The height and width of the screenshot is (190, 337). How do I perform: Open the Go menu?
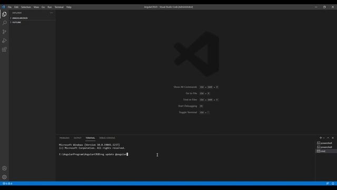(43, 7)
